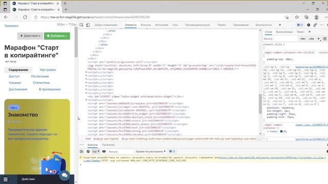Select the div id talks-widget row
This screenshot has height=184, width=328.
pos(135,97)
